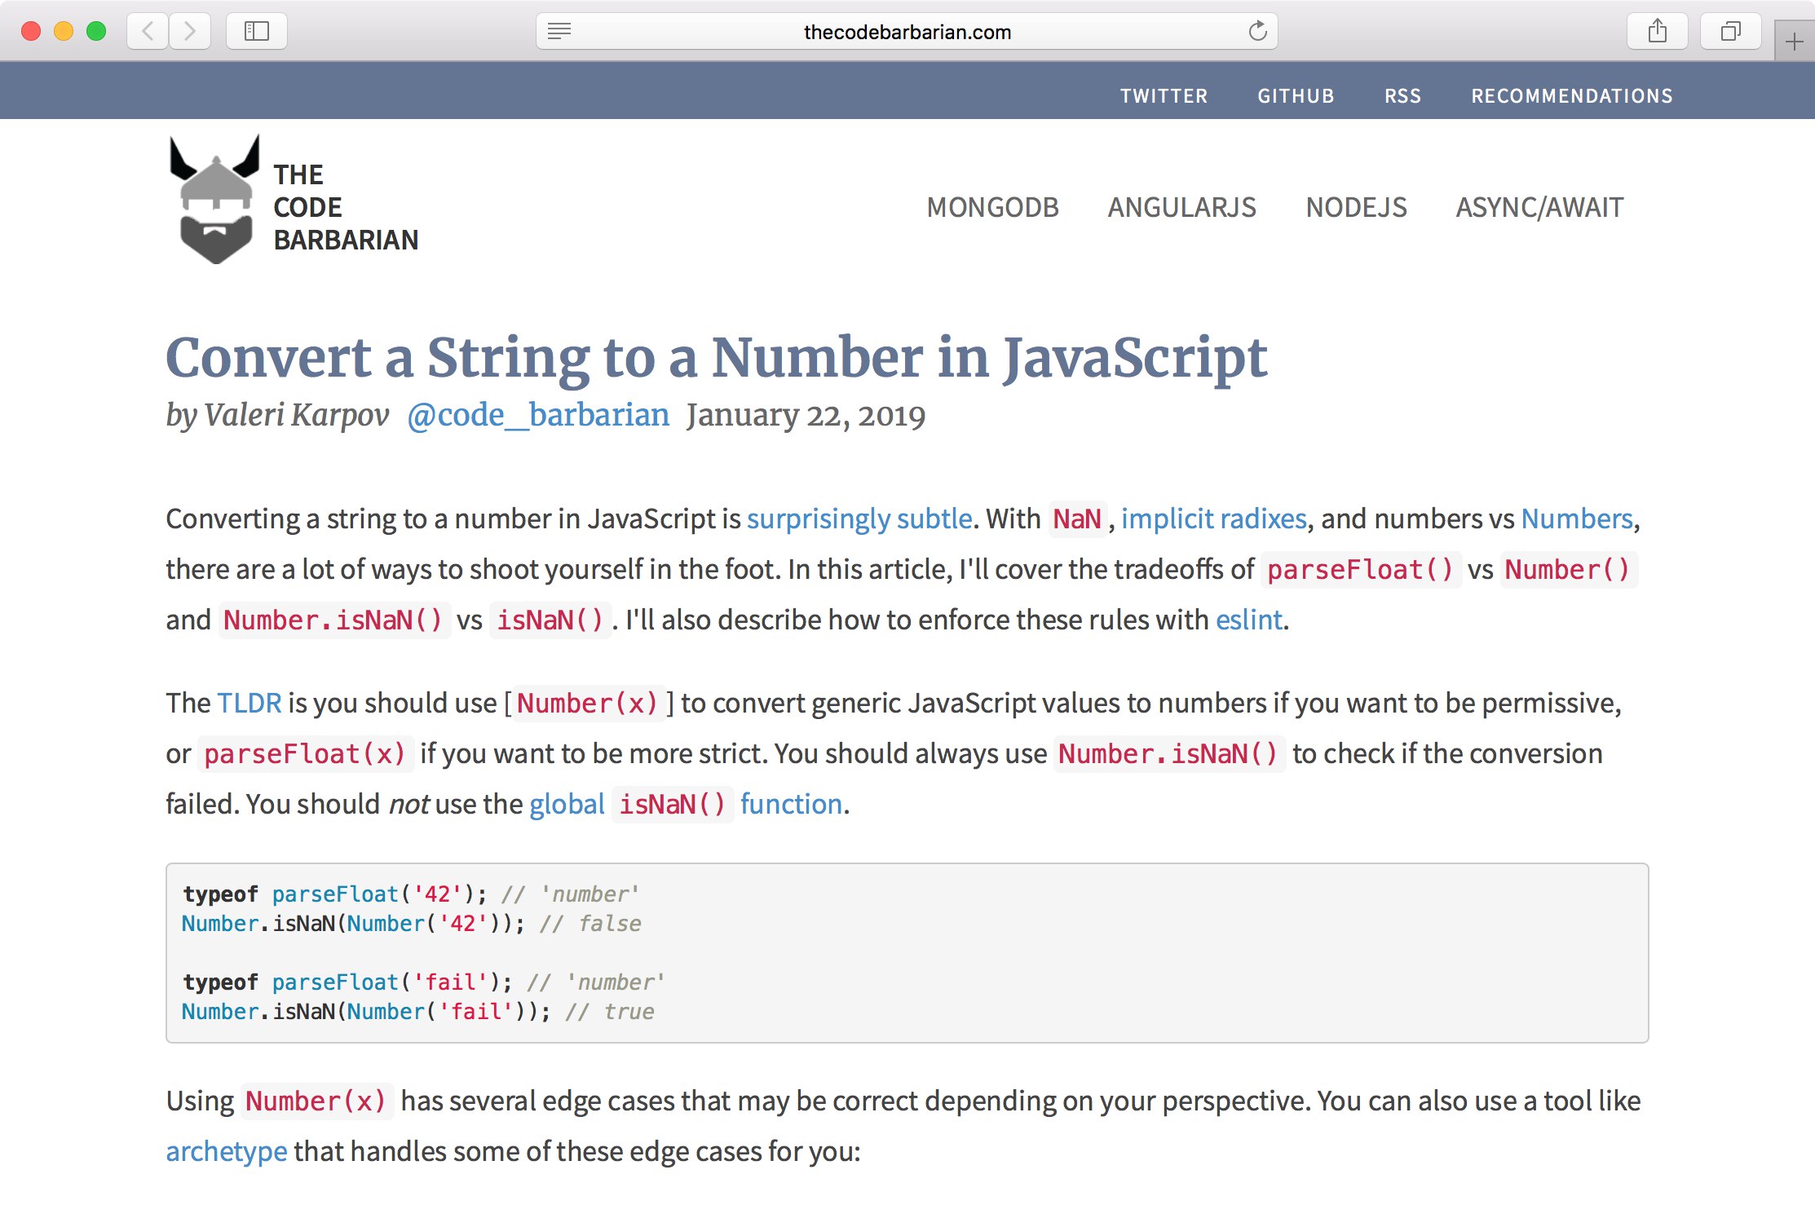1815x1205 pixels.
Task: Select the ANGULARJS category
Action: [x=1181, y=207]
